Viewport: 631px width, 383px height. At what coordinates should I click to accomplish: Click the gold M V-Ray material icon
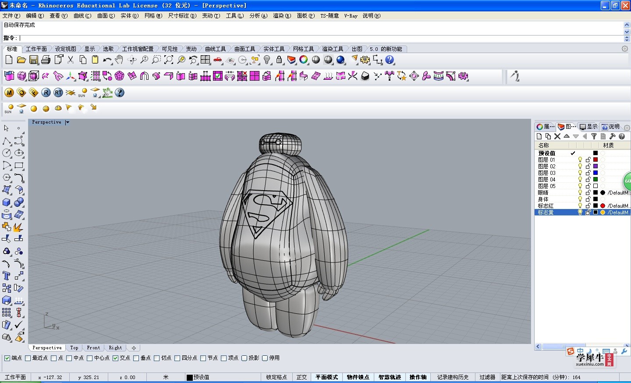9,92
